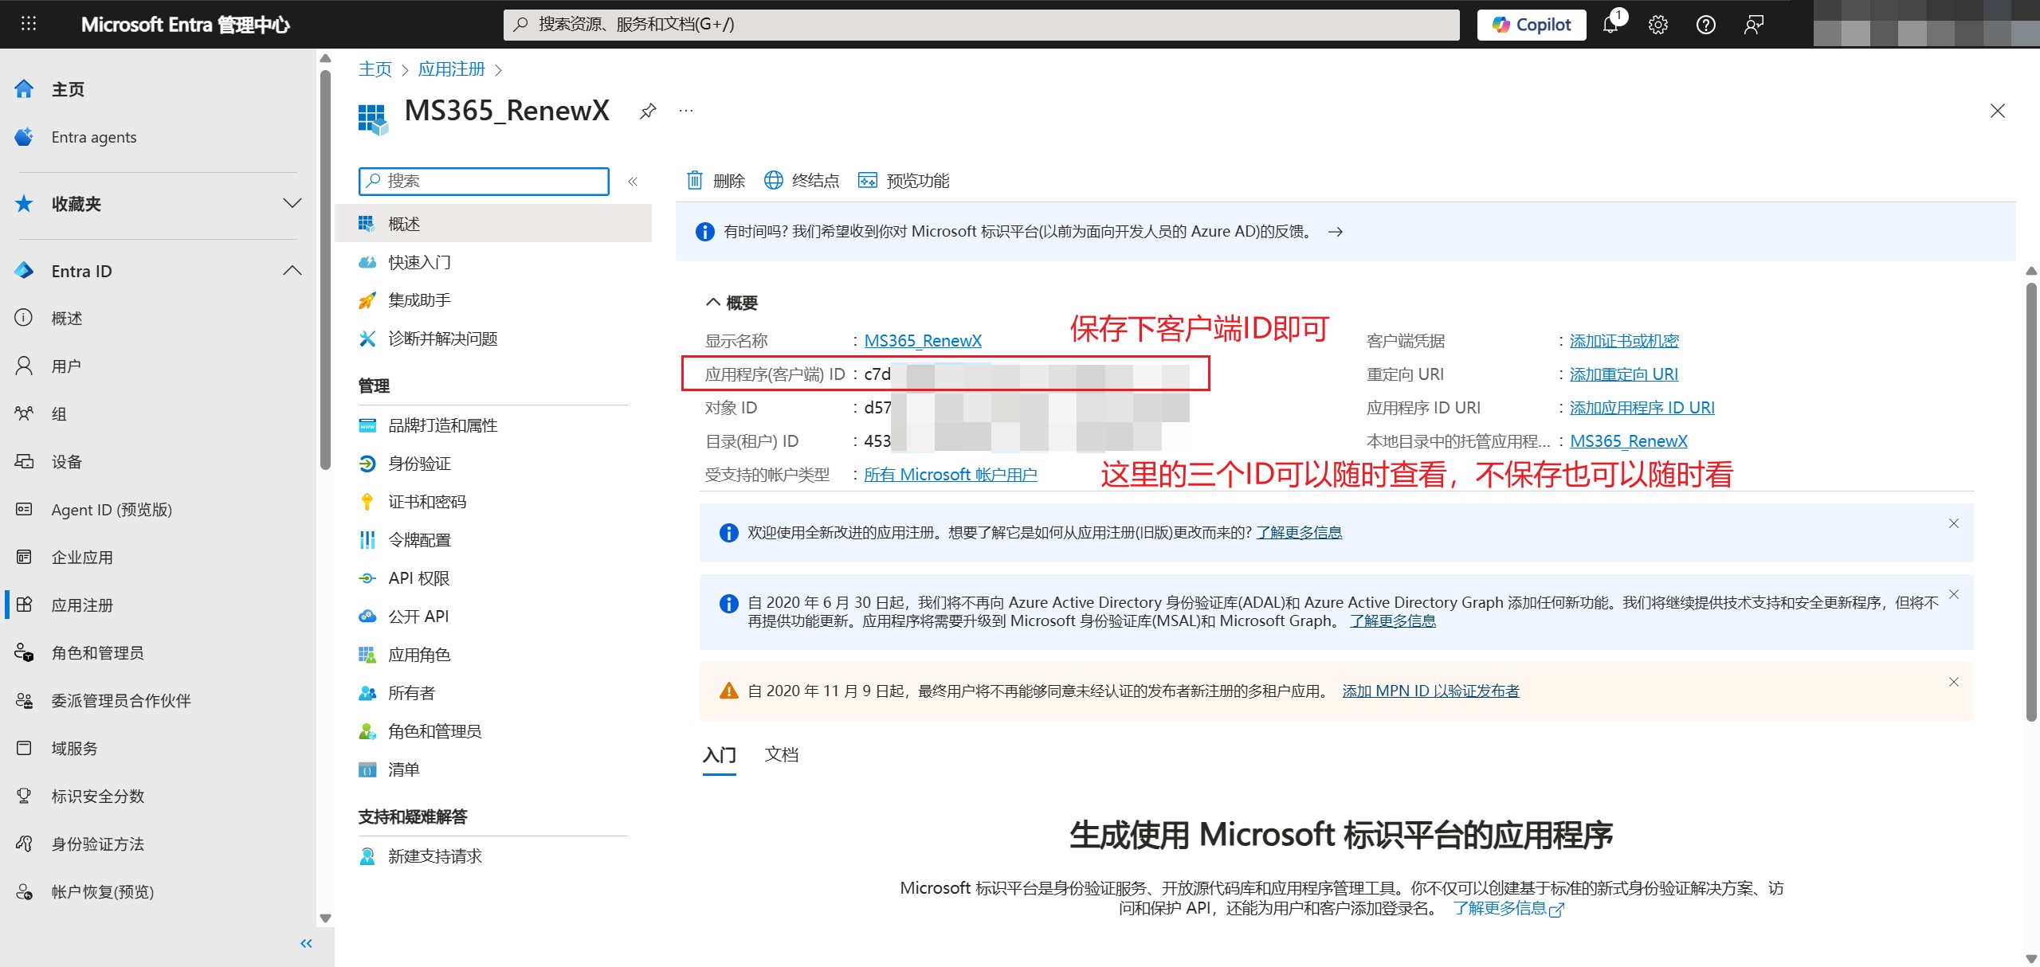2040x967 pixels.
Task: Click the 所有 Microsoft 帐户用户 link
Action: [951, 475]
